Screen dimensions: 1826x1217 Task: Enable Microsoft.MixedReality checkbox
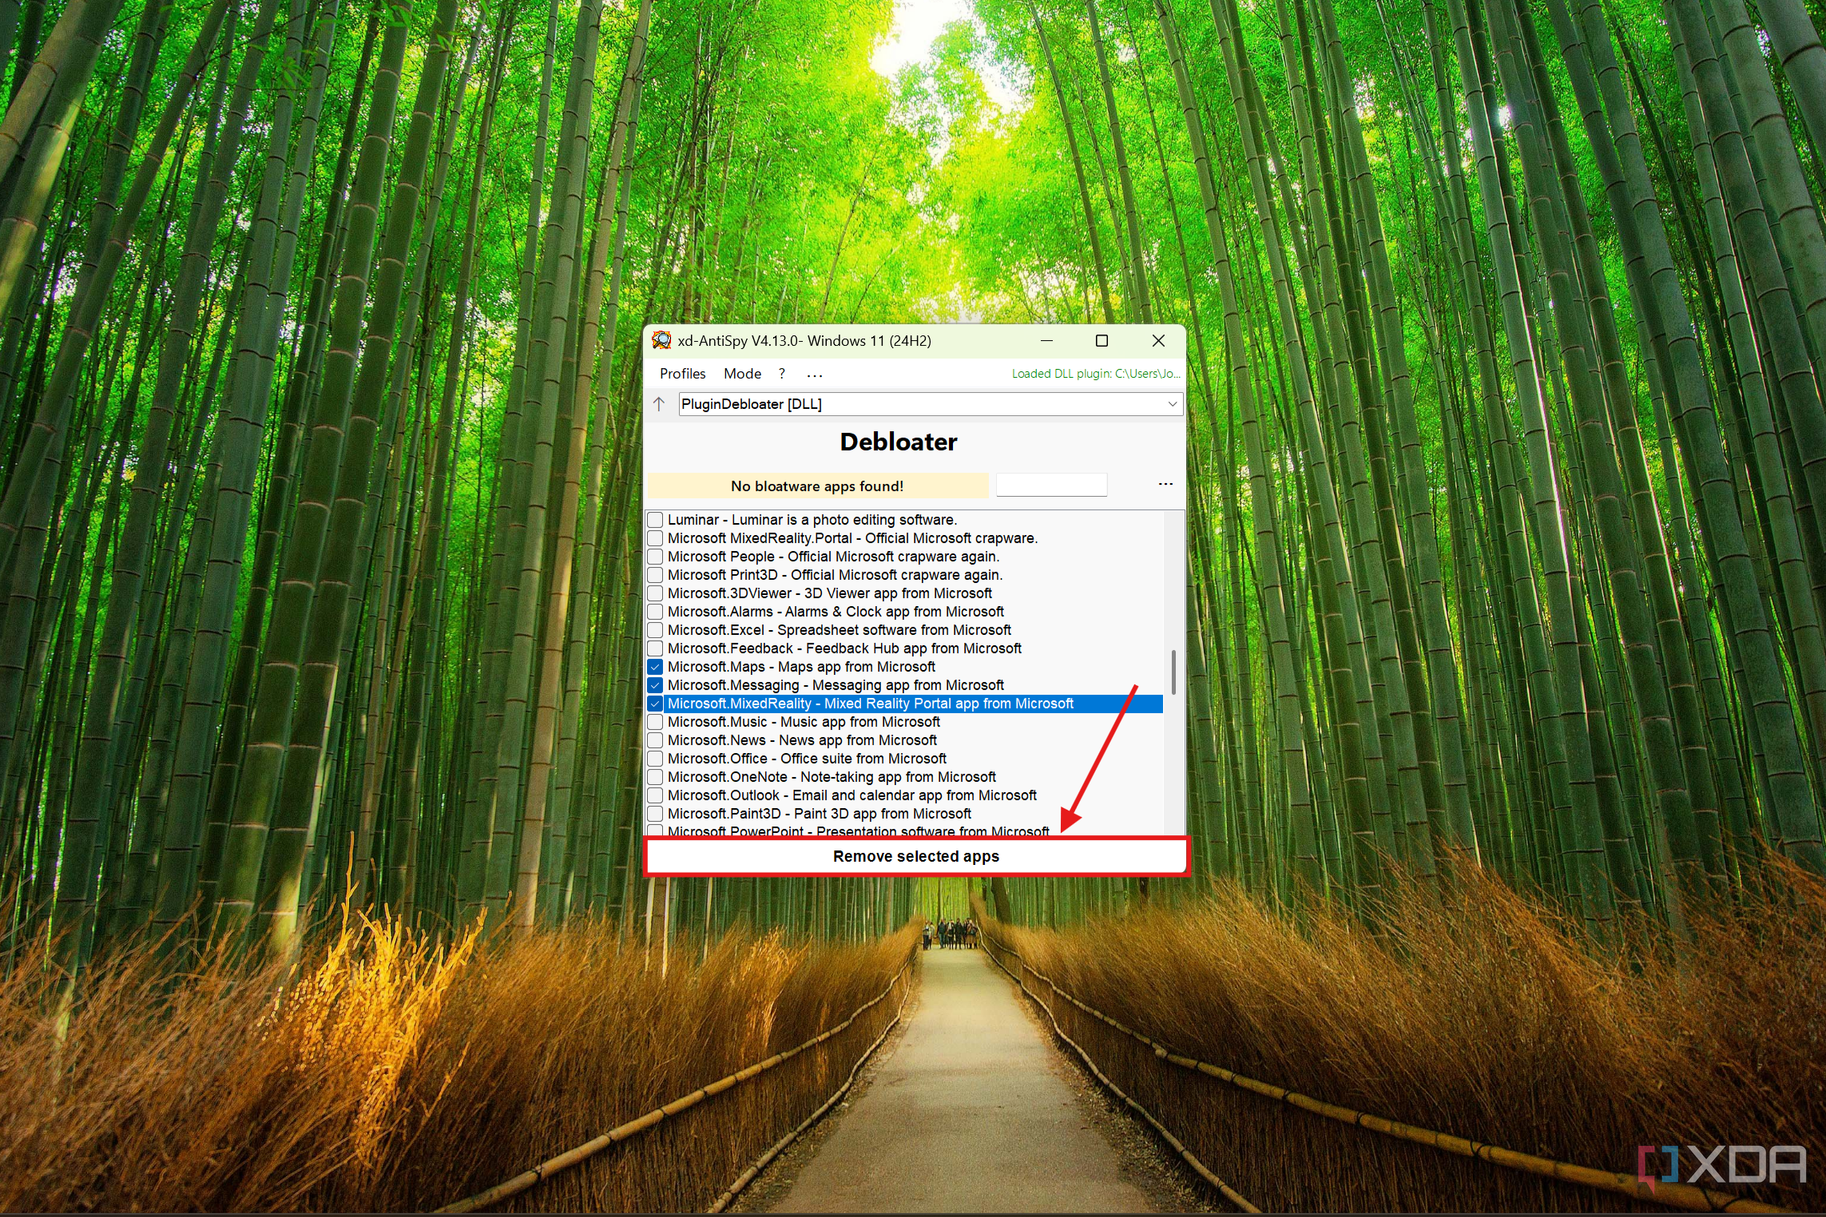click(x=661, y=704)
